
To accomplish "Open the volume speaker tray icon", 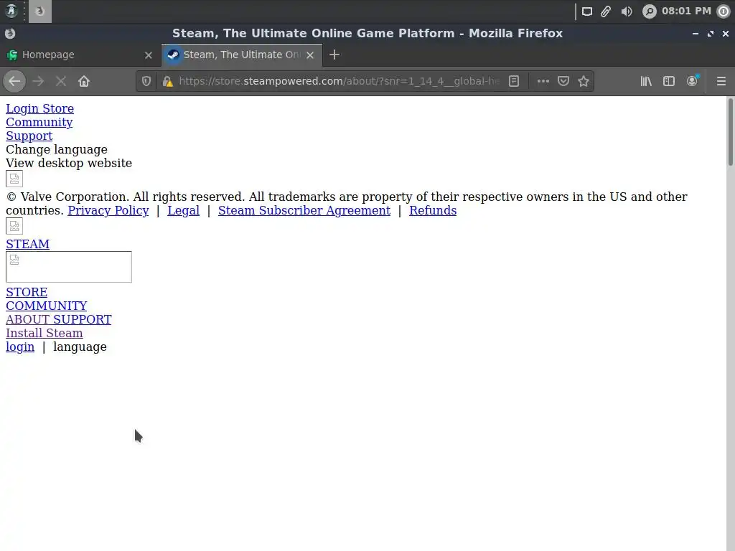I will click(x=626, y=11).
